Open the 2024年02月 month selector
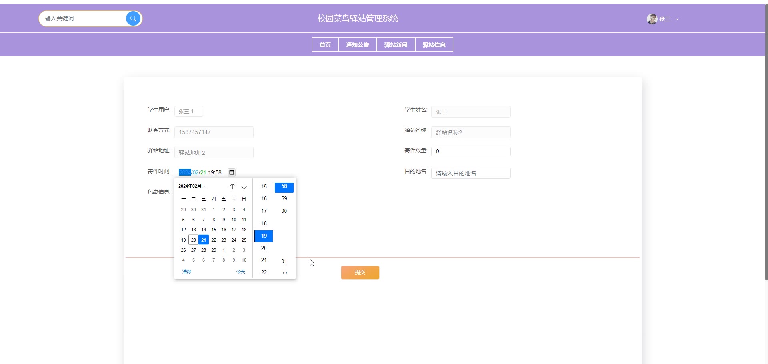Screen dimensions: 768x364 [192, 186]
